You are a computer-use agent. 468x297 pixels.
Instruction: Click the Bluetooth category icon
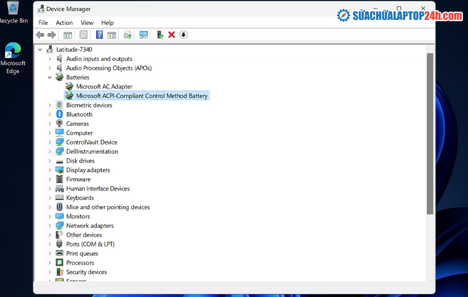59,114
